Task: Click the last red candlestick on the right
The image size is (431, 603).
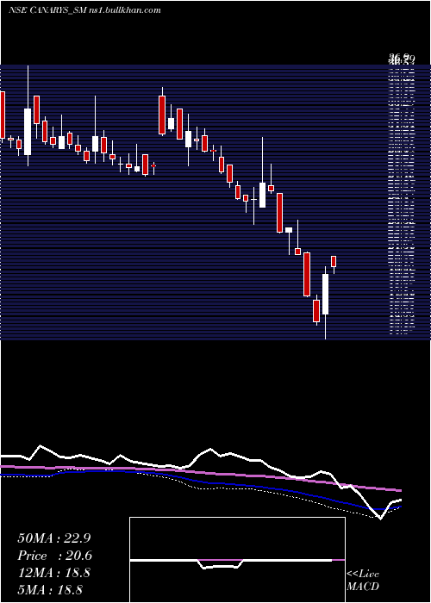Action: pyautogui.click(x=334, y=262)
